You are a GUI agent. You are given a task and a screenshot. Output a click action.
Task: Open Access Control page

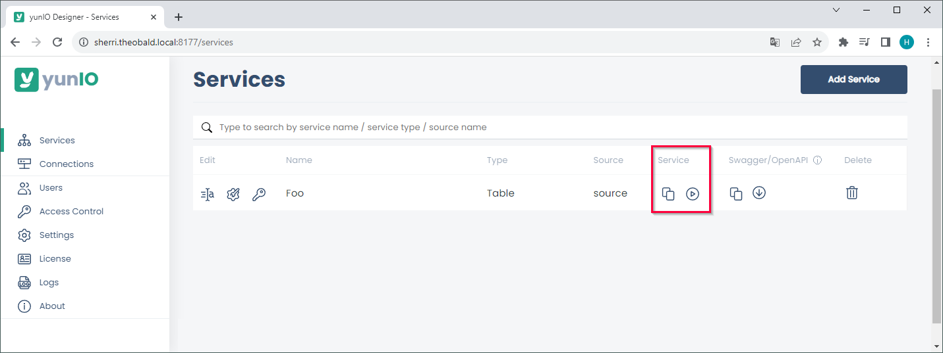(72, 211)
